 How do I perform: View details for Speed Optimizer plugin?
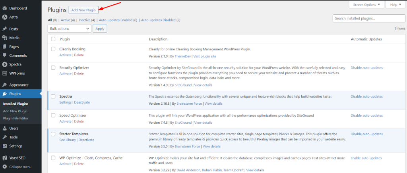tap(203, 123)
